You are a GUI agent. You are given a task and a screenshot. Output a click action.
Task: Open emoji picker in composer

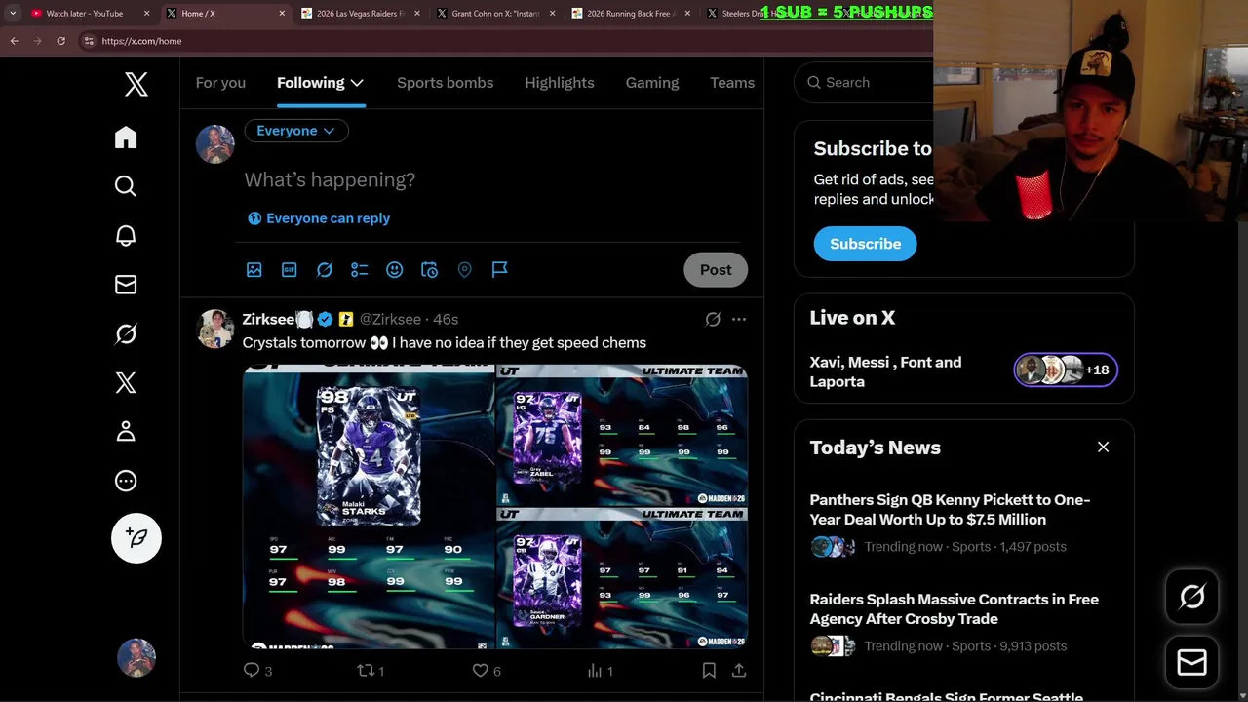[x=395, y=270]
